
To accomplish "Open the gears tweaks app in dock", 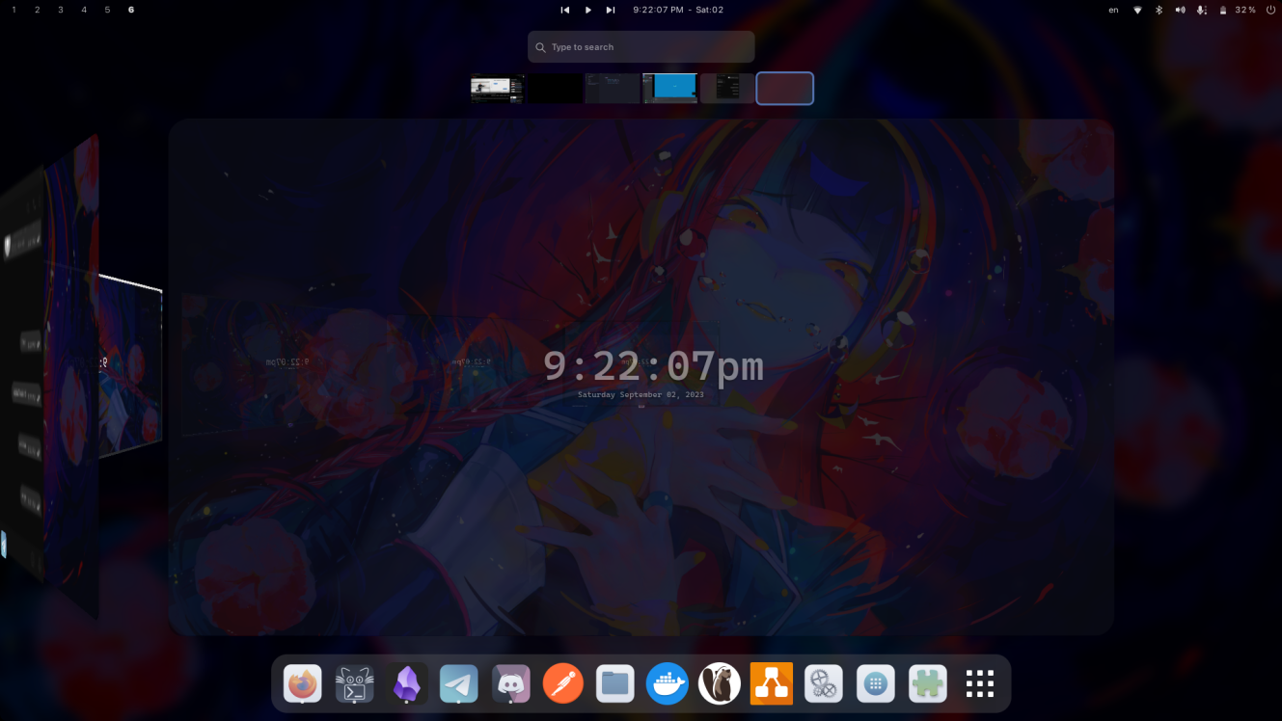I will coord(823,684).
